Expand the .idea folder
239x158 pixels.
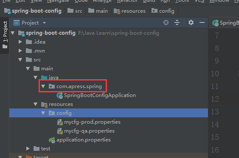click(20, 42)
